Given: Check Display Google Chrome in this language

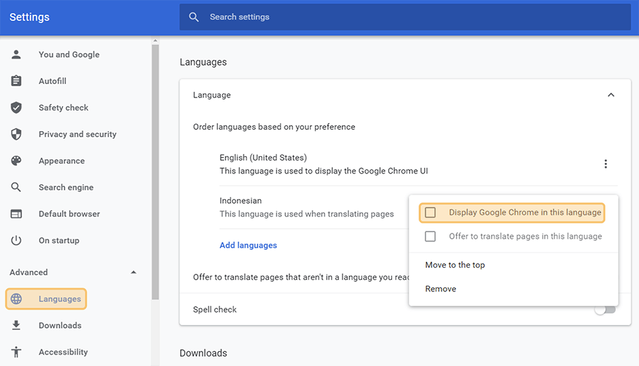Looking at the screenshot, I should click(x=430, y=213).
